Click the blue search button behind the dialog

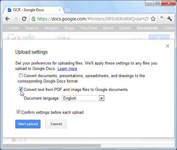159,37
